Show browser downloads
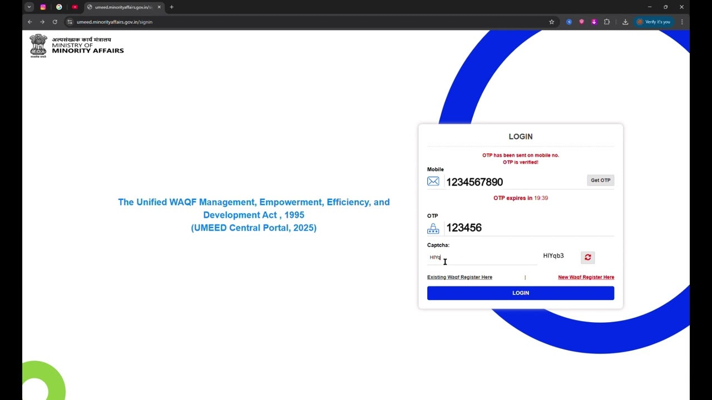Screen dimensions: 712x400 [625, 22]
